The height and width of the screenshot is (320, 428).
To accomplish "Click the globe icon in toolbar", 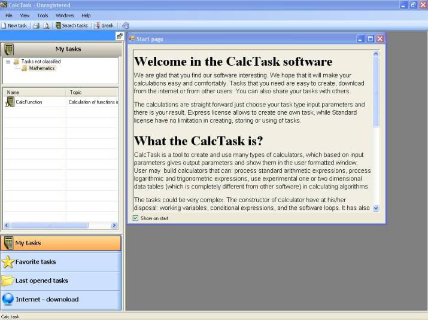I will tap(126, 26).
